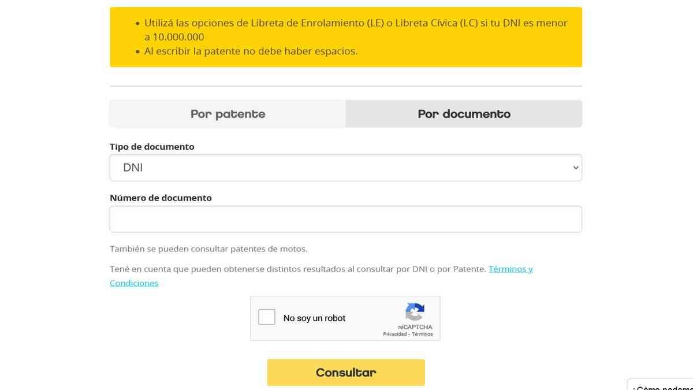Check the No soy un robot checkbox
The image size is (693, 390).
pyautogui.click(x=267, y=317)
